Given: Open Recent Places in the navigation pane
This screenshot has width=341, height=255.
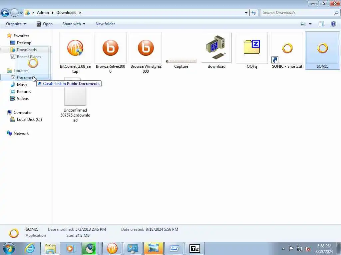Looking at the screenshot, I should (29, 56).
